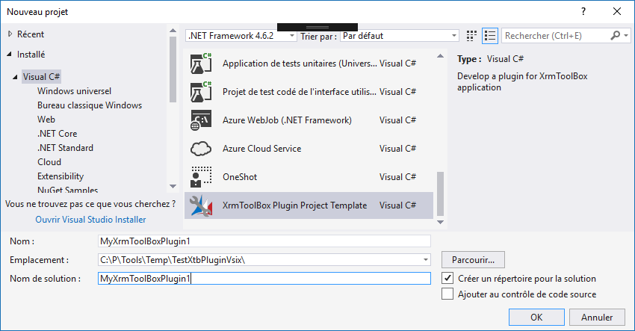This screenshot has width=635, height=331.
Task: Click the Azure WebJob template icon
Action: (x=201, y=120)
